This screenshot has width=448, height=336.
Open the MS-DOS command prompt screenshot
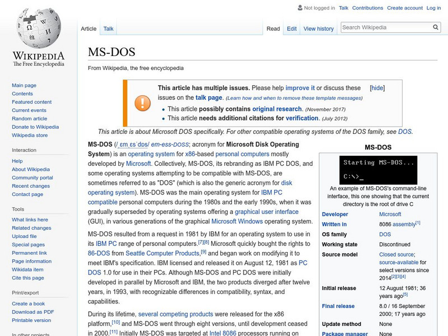(x=378, y=170)
